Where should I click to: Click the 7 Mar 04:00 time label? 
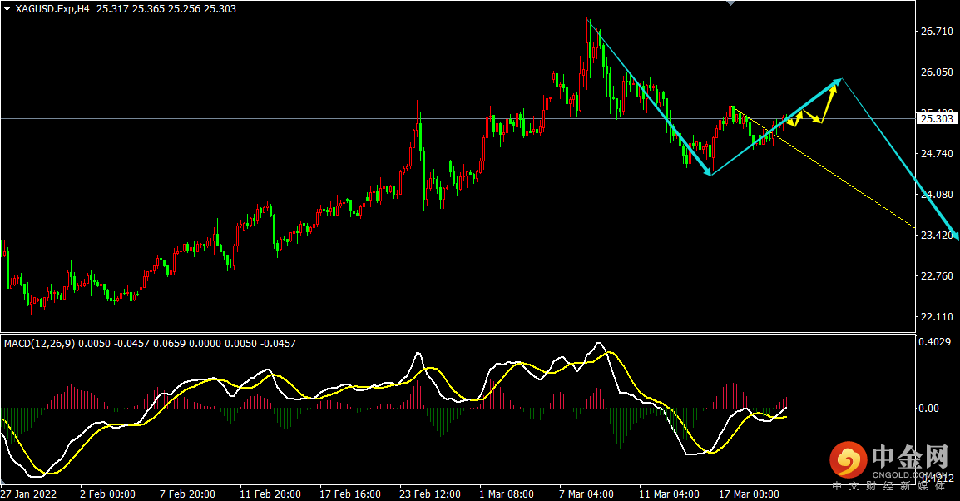(x=586, y=494)
